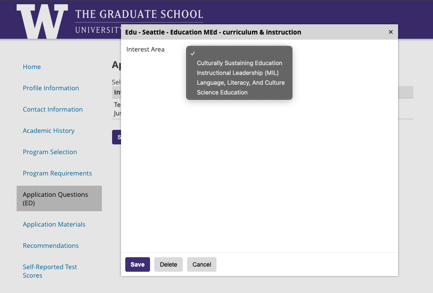Screen dimensions: 433x293
Task: Open Application Materials page
Action: (x=54, y=224)
